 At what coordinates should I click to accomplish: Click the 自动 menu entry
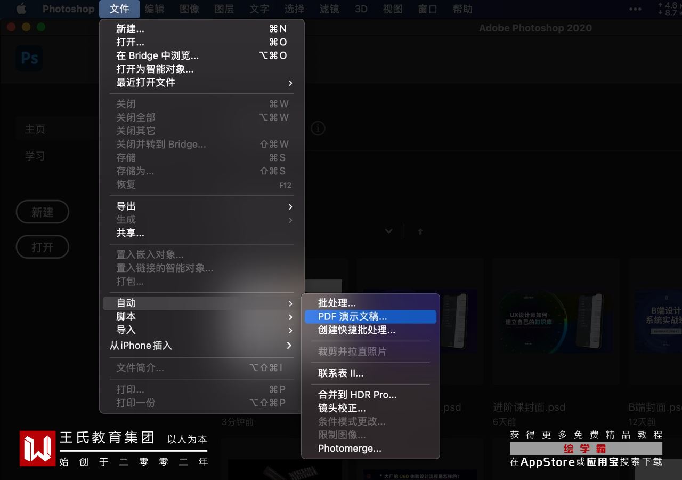pyautogui.click(x=202, y=303)
